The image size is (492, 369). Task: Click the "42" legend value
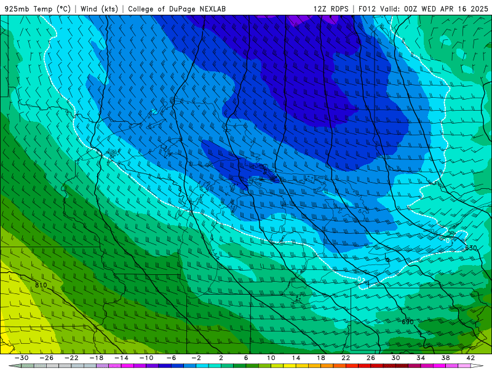[x=470, y=358]
